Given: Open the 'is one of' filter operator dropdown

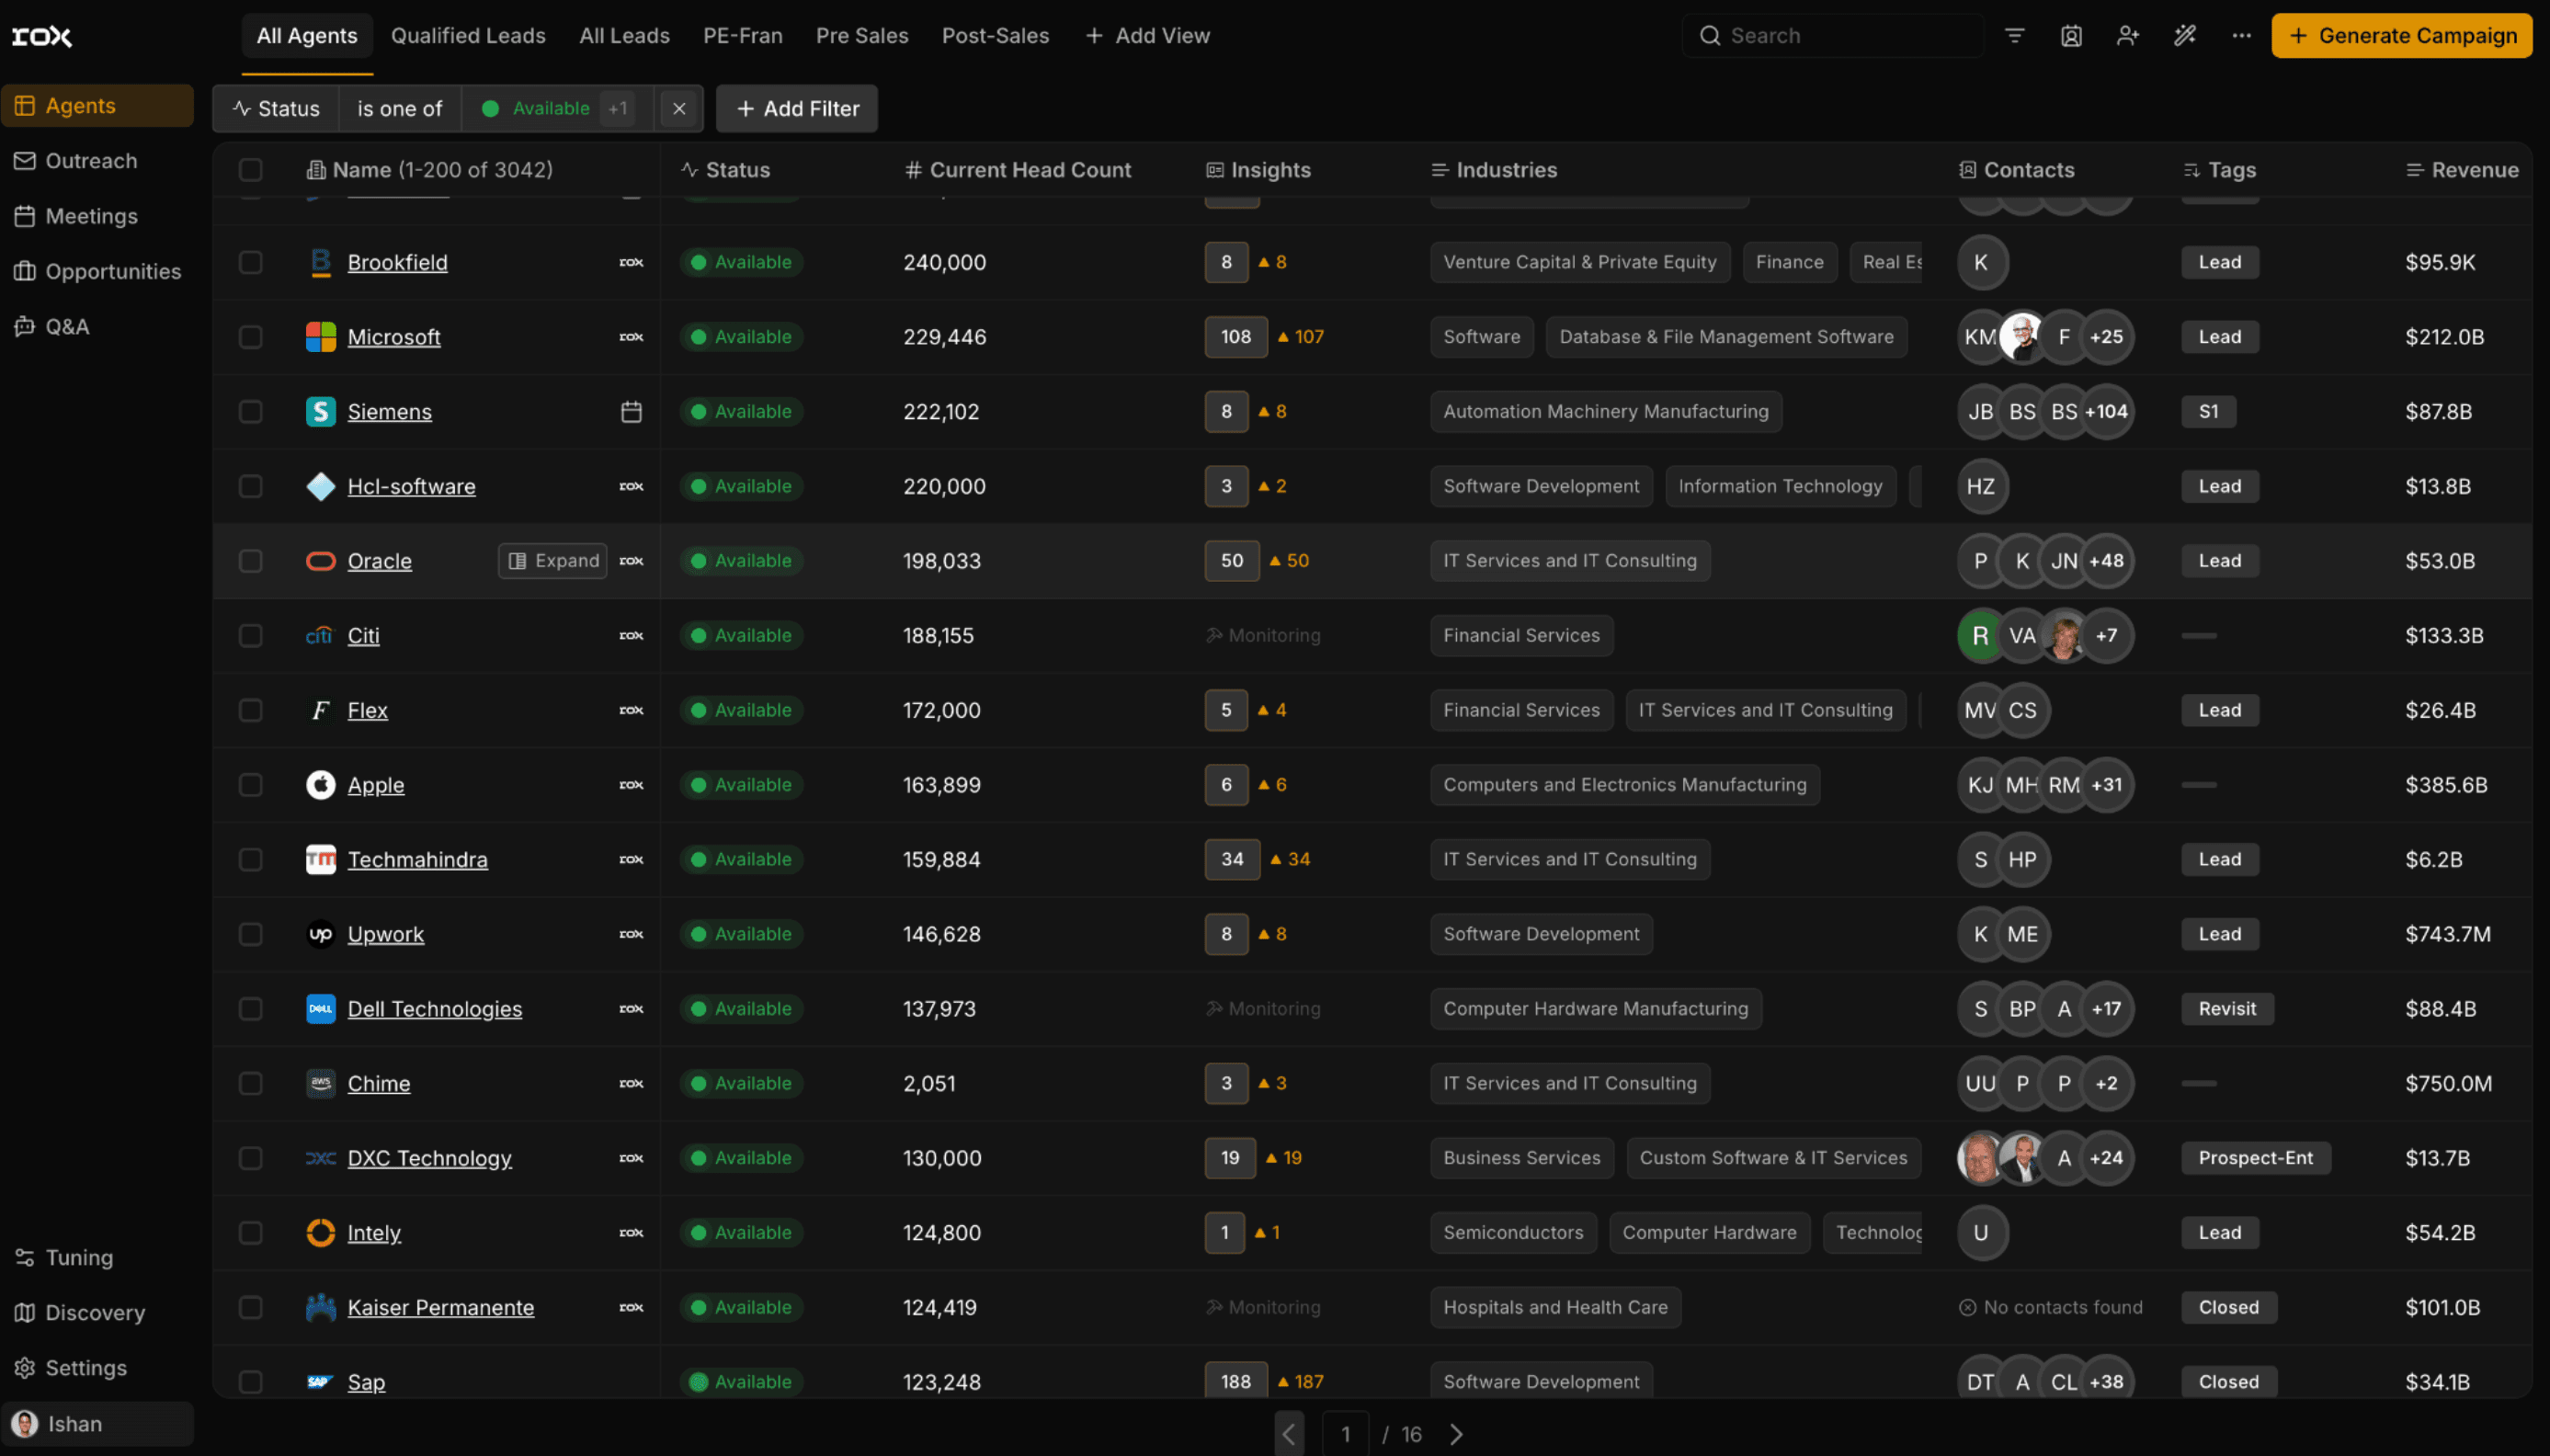Looking at the screenshot, I should 399,108.
